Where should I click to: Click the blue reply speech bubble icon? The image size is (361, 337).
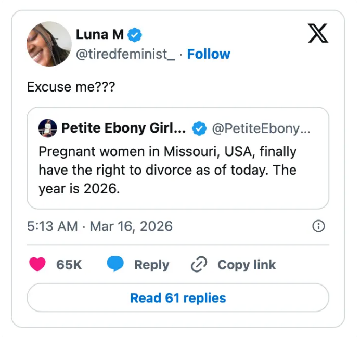click(x=115, y=264)
